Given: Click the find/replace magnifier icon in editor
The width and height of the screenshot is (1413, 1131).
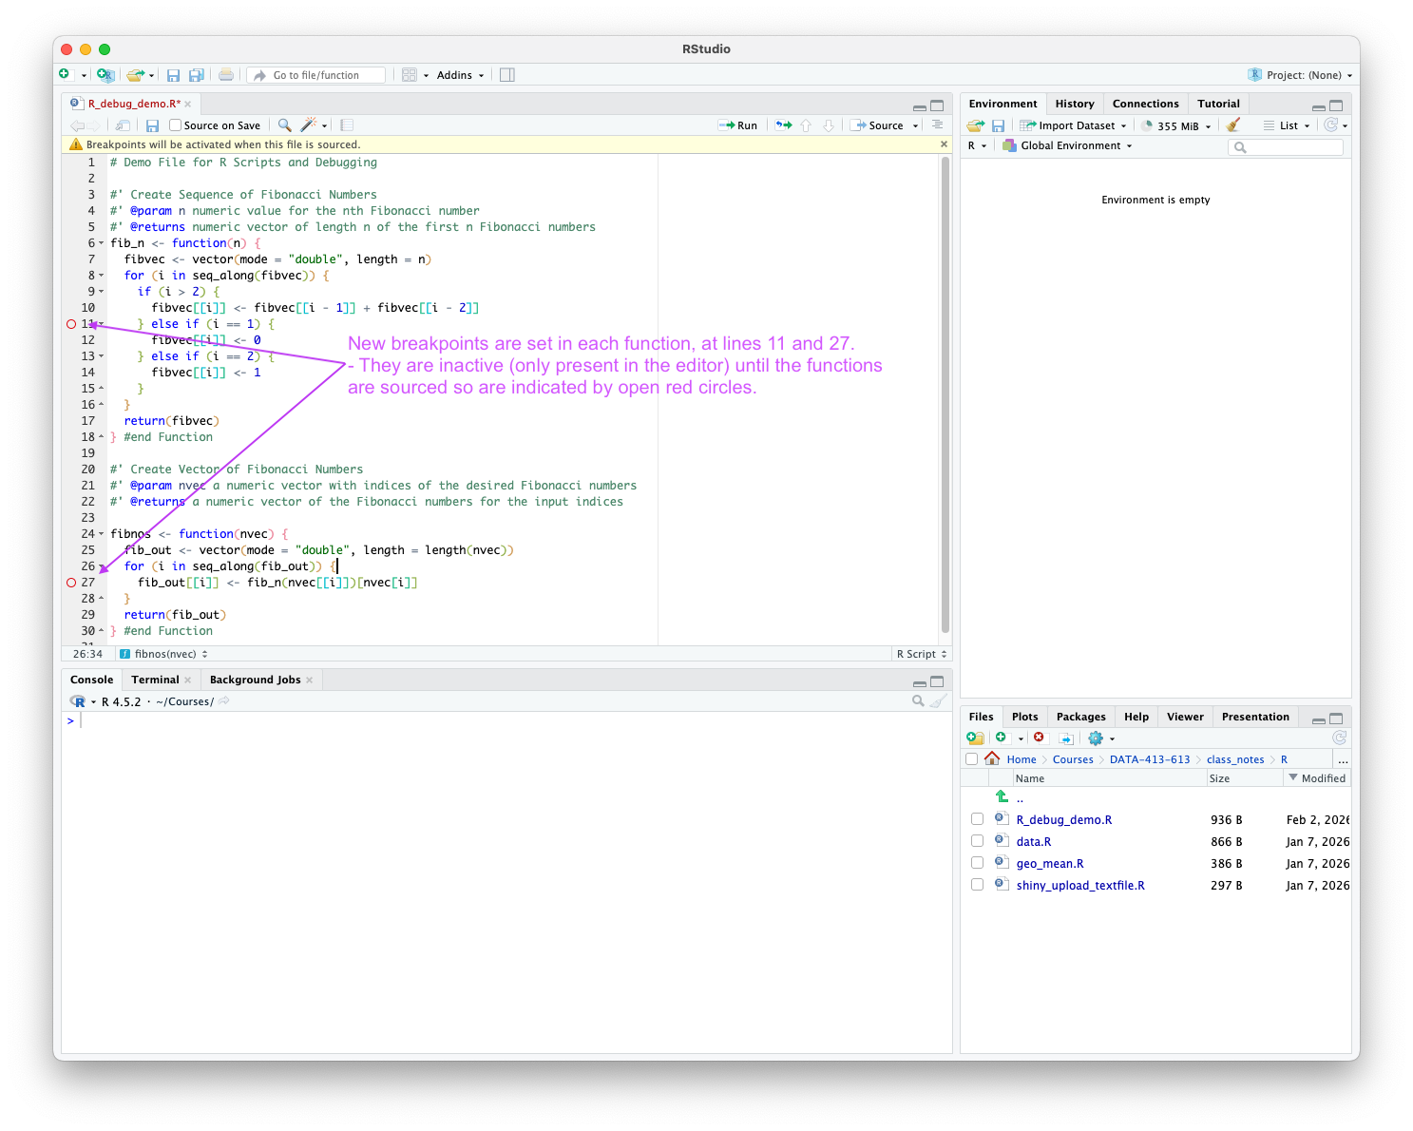Looking at the screenshot, I should click(284, 125).
